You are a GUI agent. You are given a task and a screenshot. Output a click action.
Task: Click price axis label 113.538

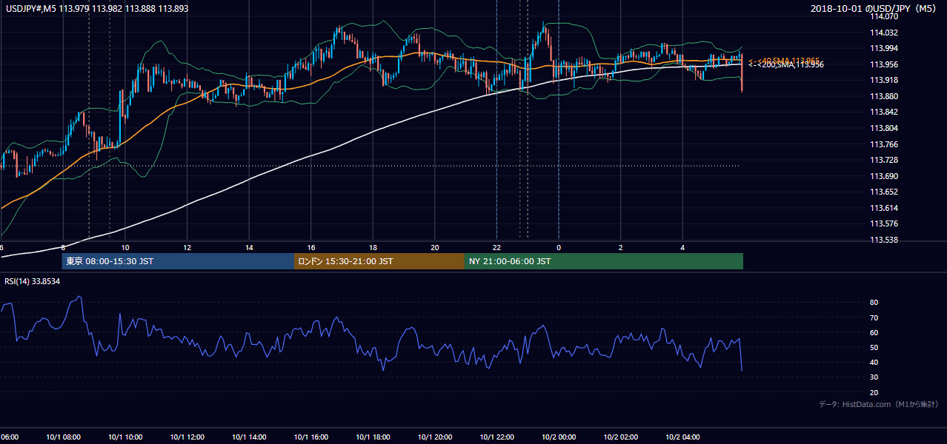point(884,240)
